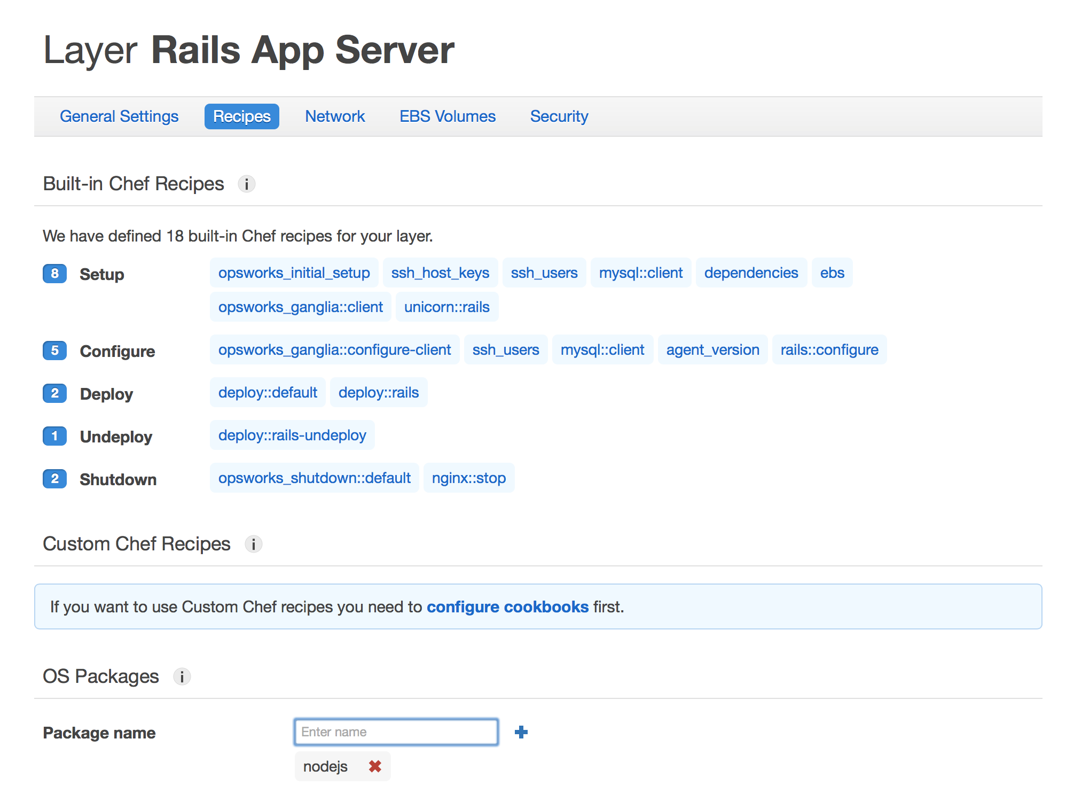Image resolution: width=1066 pixels, height=809 pixels.
Task: Click the nodejs package label
Action: pos(325,766)
